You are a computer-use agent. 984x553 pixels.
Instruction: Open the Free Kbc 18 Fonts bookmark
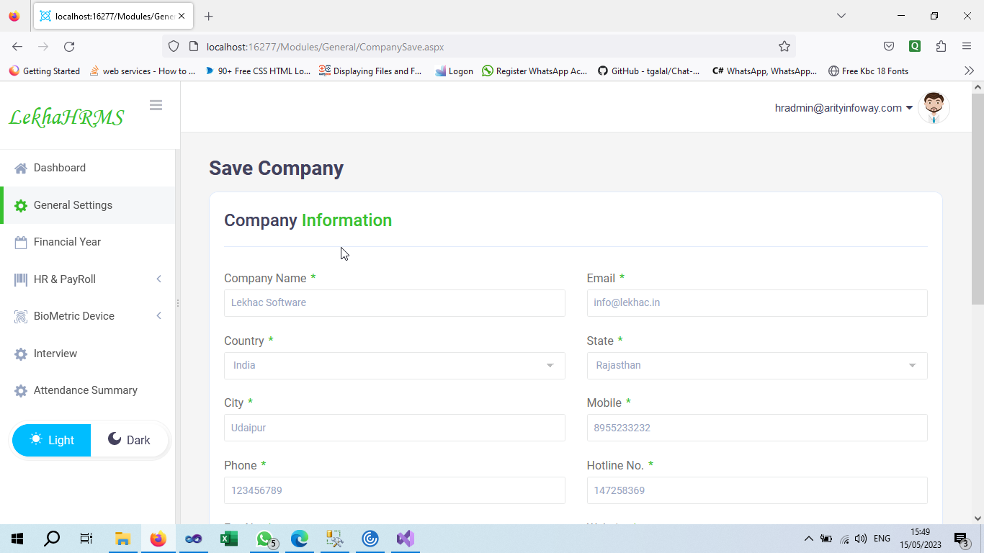(x=869, y=71)
